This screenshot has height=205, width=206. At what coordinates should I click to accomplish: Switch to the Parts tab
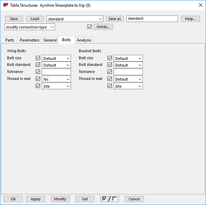(x=9, y=40)
